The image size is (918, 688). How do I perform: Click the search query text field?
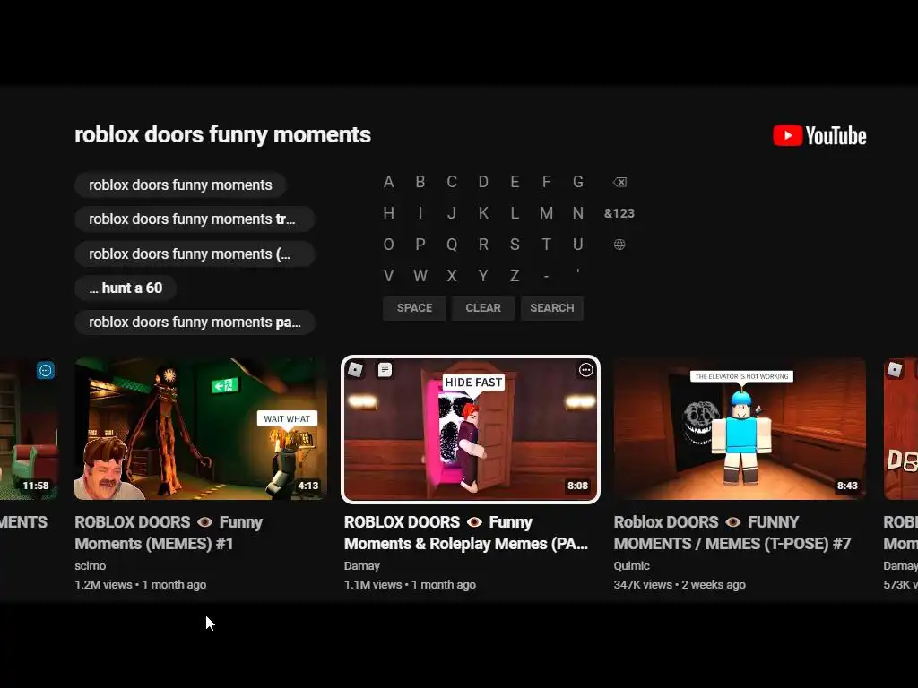[x=222, y=134]
